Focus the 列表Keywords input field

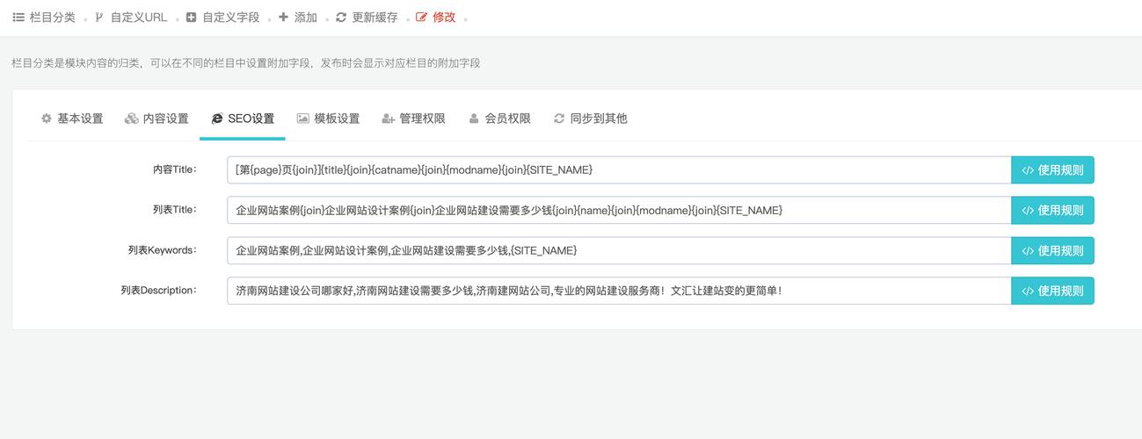(620, 251)
